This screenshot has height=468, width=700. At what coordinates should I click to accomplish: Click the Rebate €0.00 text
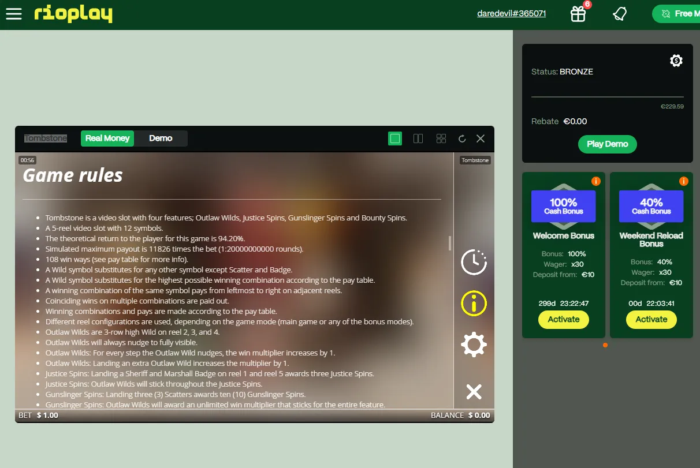pos(559,121)
